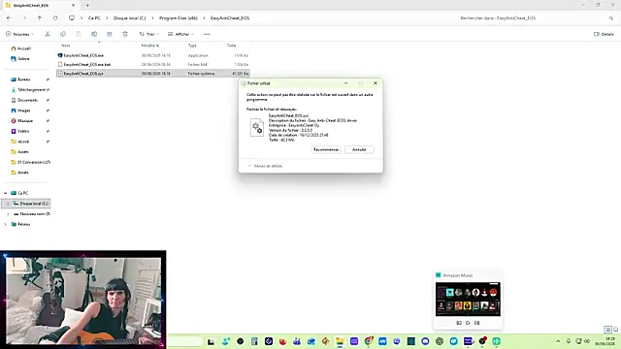
Task: Sort by the Taille column header
Action: 231,46
